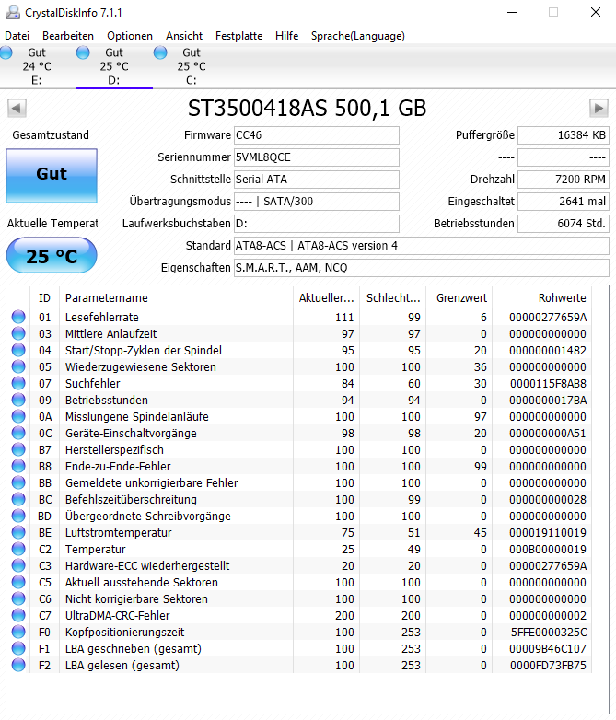Click the Schnittstelle field Serial ATA
The image size is (616, 720).
[317, 180]
